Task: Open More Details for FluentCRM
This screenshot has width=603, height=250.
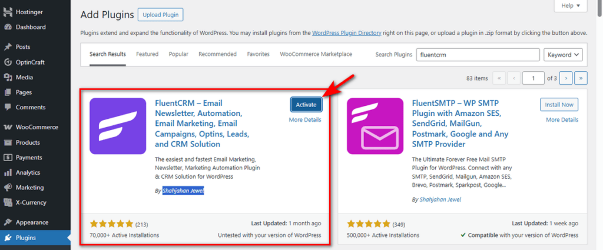Action: pyautogui.click(x=305, y=120)
